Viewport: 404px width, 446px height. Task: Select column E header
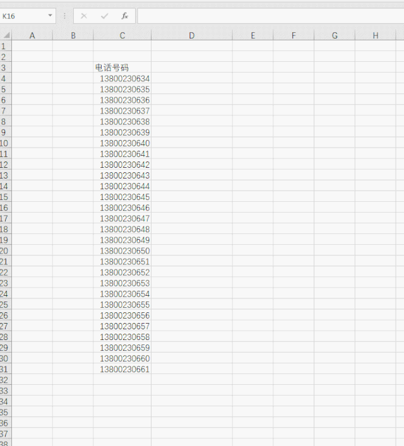253,35
